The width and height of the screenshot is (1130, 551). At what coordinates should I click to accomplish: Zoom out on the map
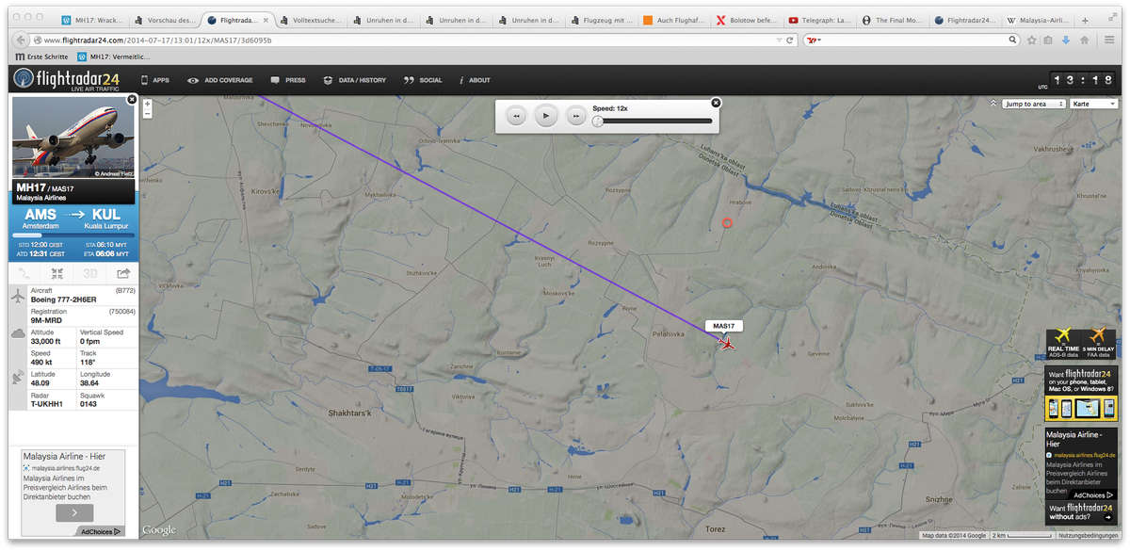coord(148,114)
